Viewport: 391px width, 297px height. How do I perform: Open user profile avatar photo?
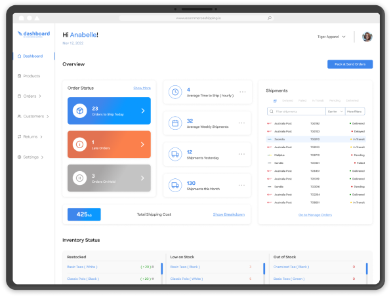coord(367,37)
